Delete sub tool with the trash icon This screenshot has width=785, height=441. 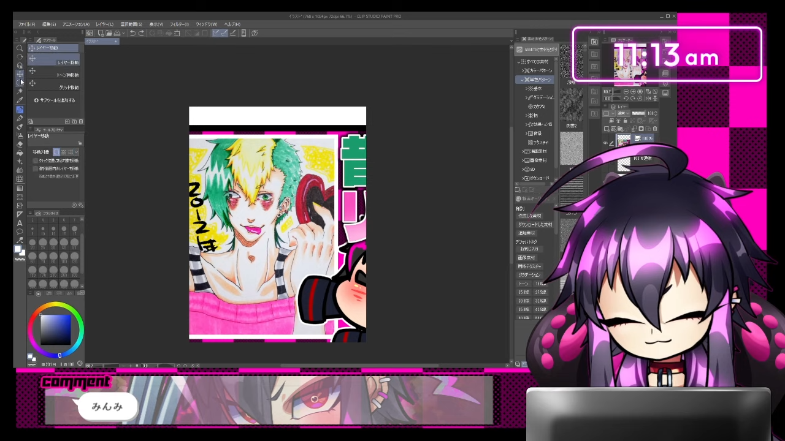81,121
